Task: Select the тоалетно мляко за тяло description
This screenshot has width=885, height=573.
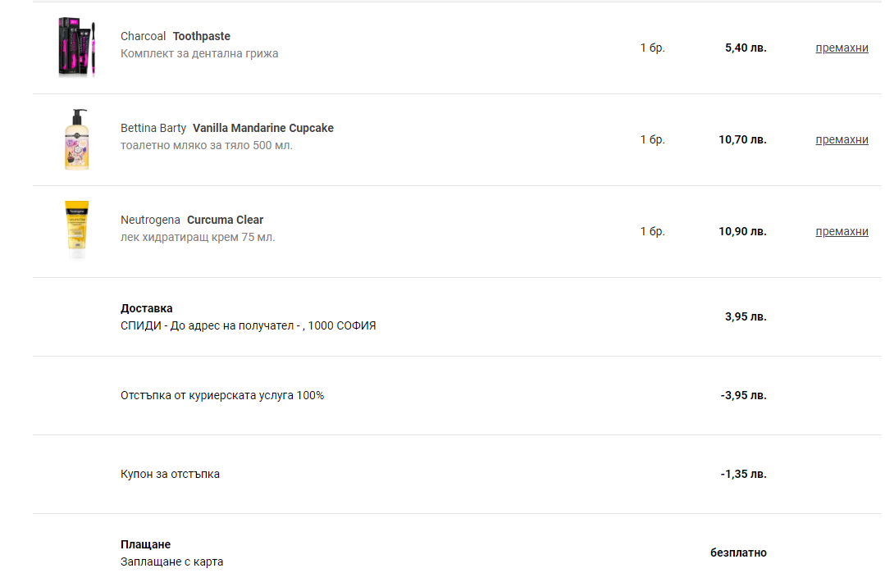Action: tap(207, 146)
